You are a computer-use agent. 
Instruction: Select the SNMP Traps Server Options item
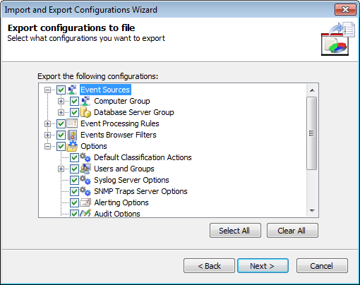click(140, 191)
